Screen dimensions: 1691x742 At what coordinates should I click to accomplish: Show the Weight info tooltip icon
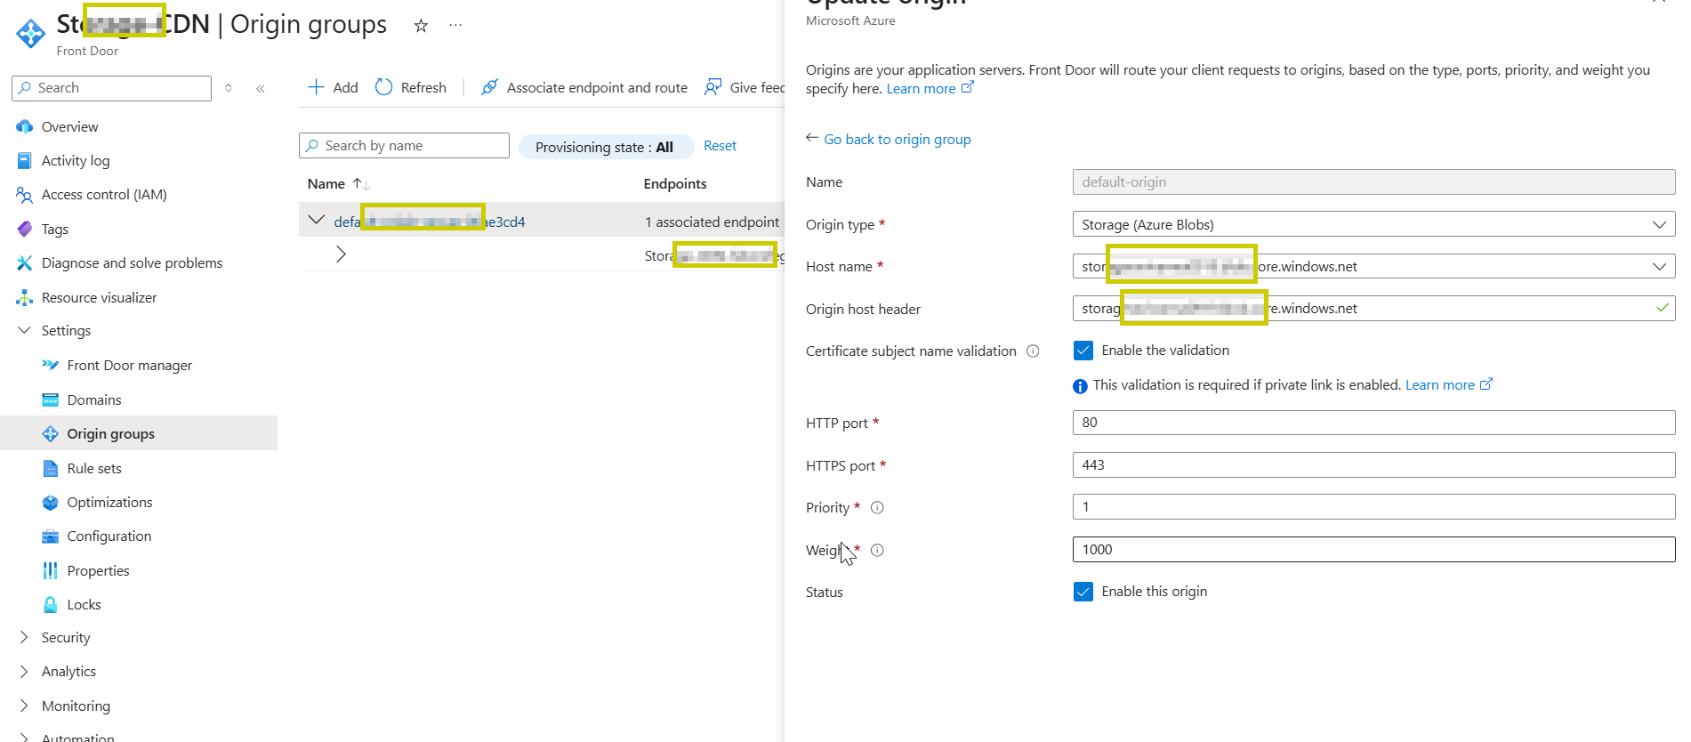coord(877,551)
